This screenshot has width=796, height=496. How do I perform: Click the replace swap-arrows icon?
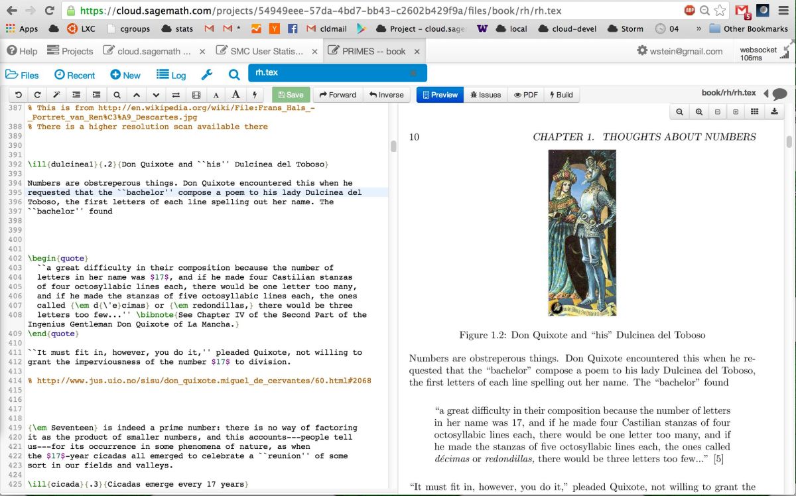[x=176, y=95]
